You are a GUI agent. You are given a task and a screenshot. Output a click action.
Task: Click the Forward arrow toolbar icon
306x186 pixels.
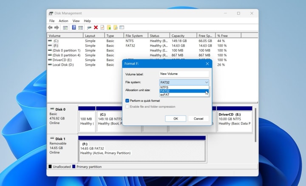[57, 28]
